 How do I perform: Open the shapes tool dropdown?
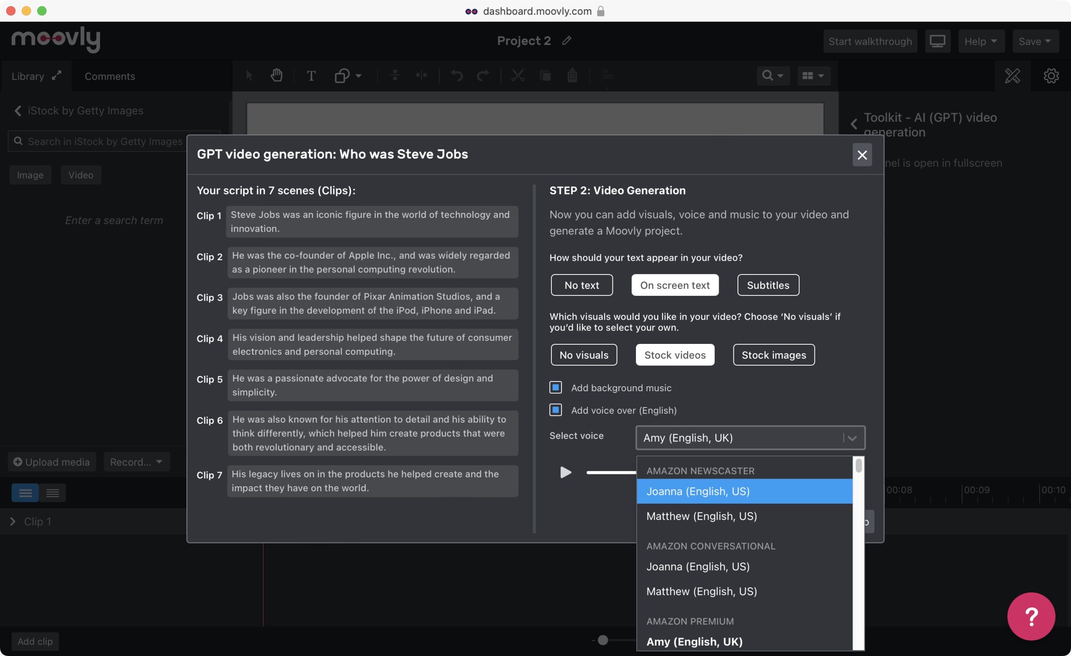point(348,76)
